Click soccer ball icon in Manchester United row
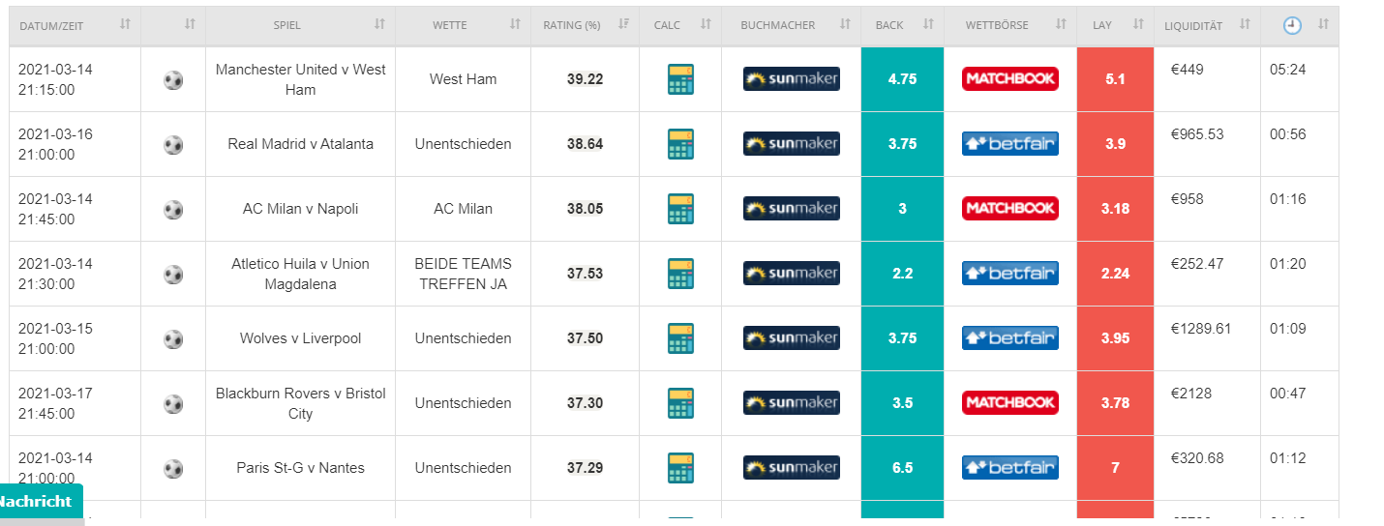 (x=173, y=80)
